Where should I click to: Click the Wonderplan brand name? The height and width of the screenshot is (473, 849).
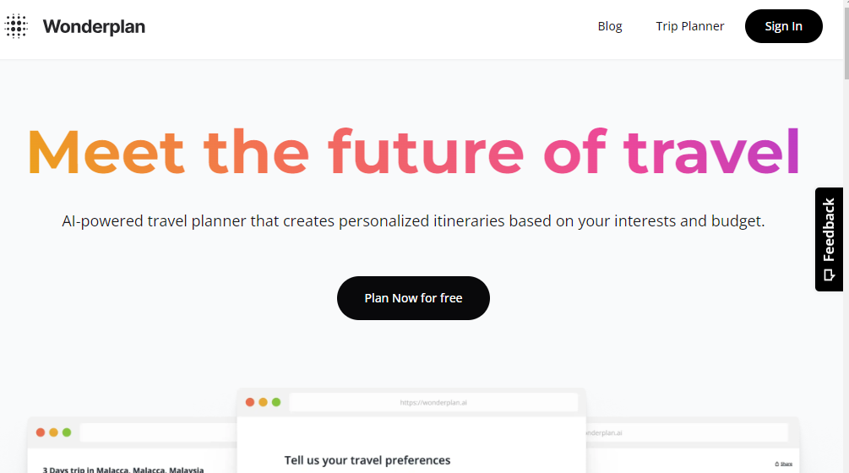94,27
